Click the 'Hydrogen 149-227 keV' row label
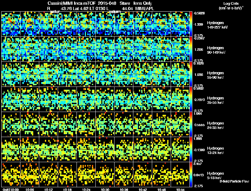The width and height of the screenshot is (251, 191). [217, 25]
